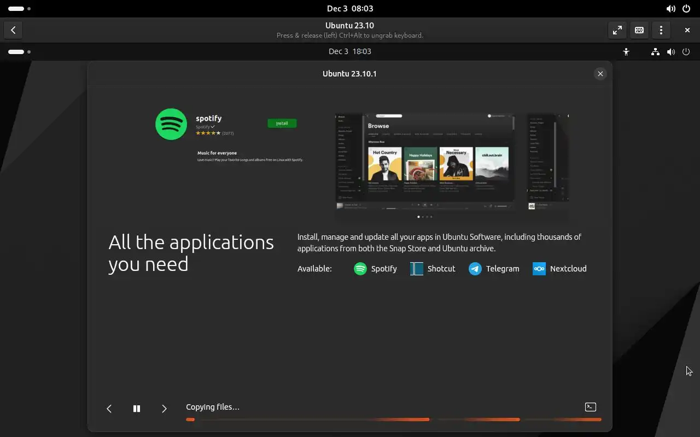
Task: Close the Ubuntu 23.10.1 installer window
Action: point(600,74)
